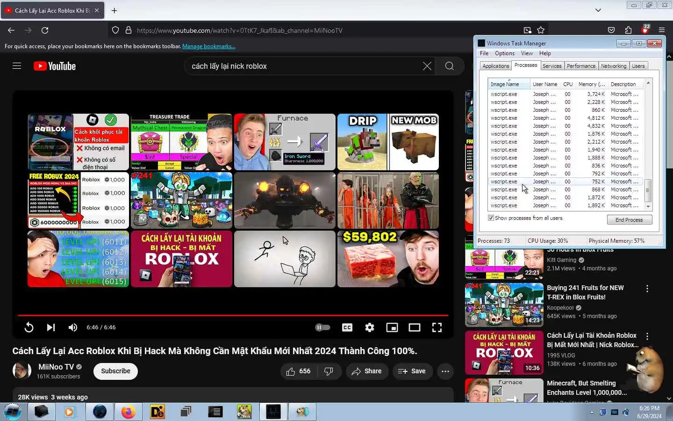Dislike the video thumbs-down button
Image resolution: width=673 pixels, height=421 pixels.
click(329, 371)
